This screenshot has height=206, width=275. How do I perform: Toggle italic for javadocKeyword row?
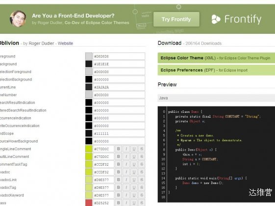tap(126, 195)
